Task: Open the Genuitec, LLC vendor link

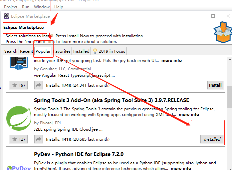Action: click(53, 69)
